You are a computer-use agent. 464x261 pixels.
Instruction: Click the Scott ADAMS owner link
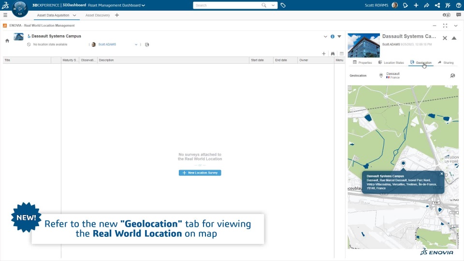[x=107, y=44]
